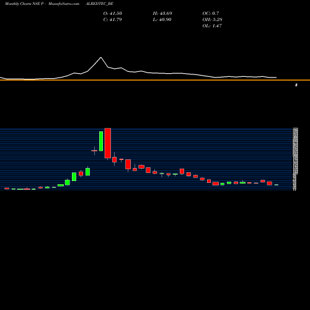Click the 'Monthly Charts NSE P' title text
This screenshot has width=310, height=310.
pos(24,4)
